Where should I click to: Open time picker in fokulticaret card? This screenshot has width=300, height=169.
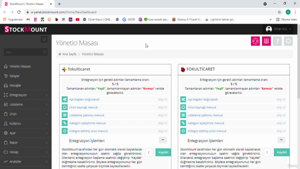coord(149,153)
